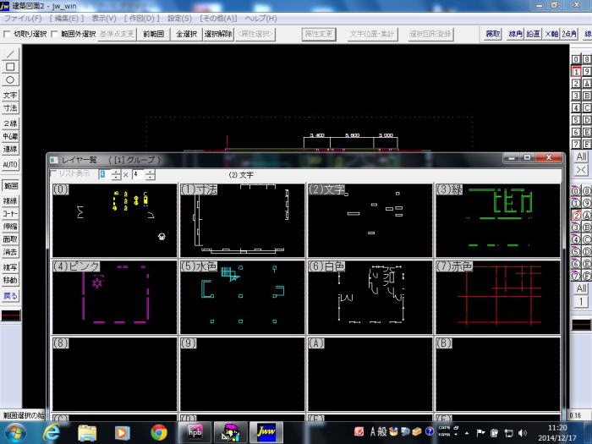Click the 文字位置・集計 button
This screenshot has width=592, height=444.
372,35
